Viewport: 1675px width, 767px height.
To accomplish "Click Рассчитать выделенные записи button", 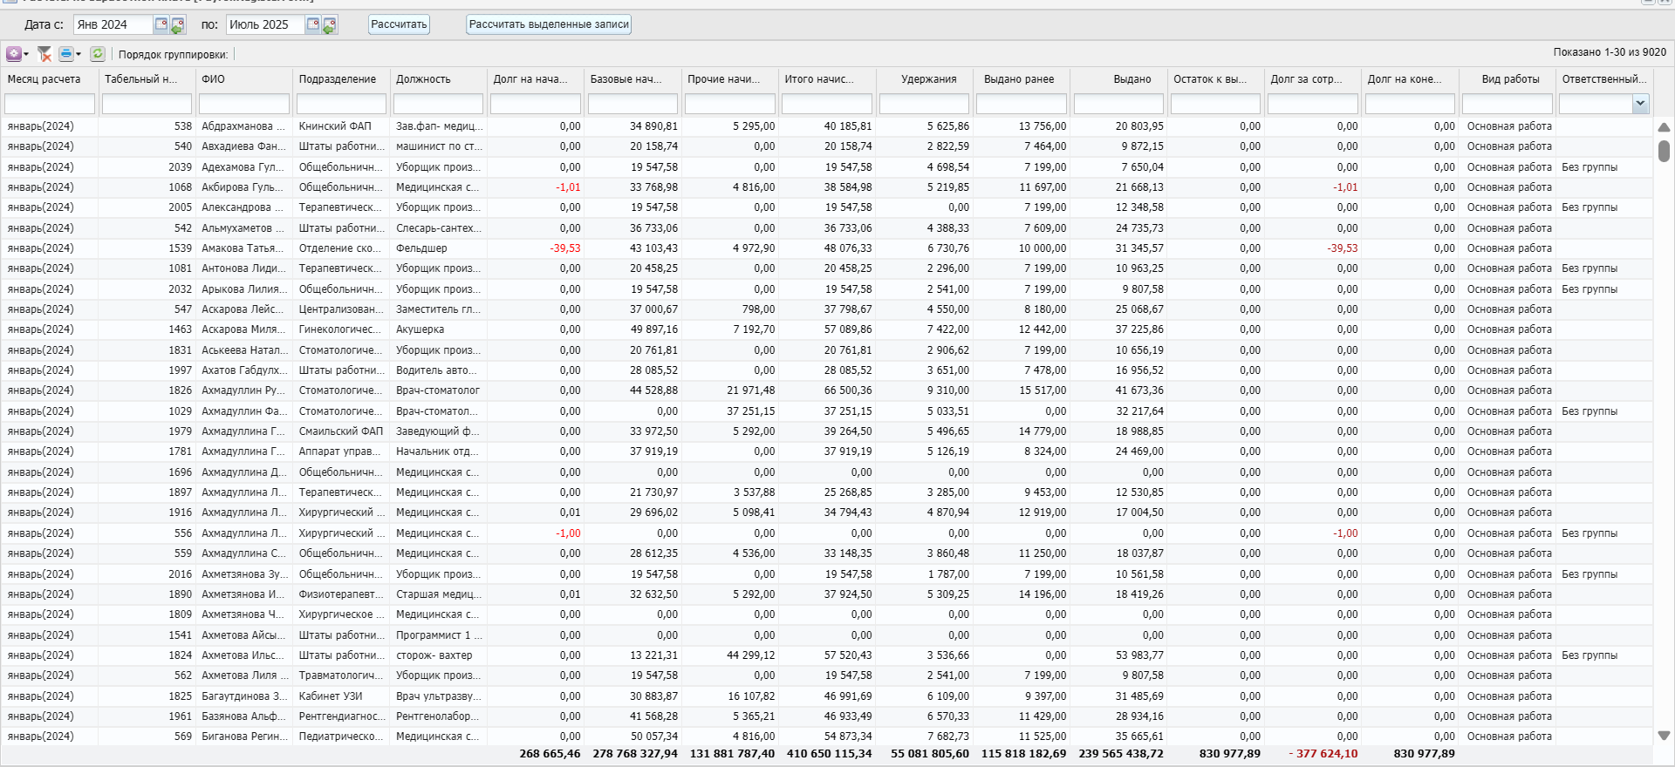I will pyautogui.click(x=549, y=24).
